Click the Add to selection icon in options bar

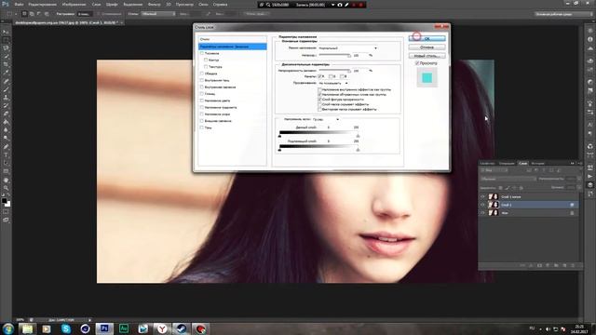32,14
